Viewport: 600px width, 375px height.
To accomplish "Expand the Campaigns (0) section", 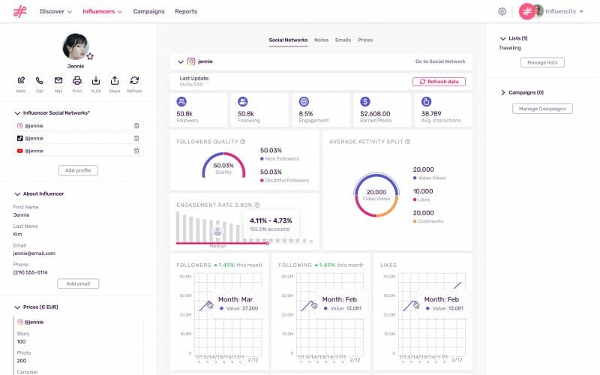I will click(x=502, y=92).
